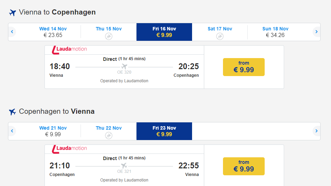Image resolution: width=331 pixels, height=186 pixels.
Task: Show earlier outbound dates with left arrow
Action: point(12,32)
